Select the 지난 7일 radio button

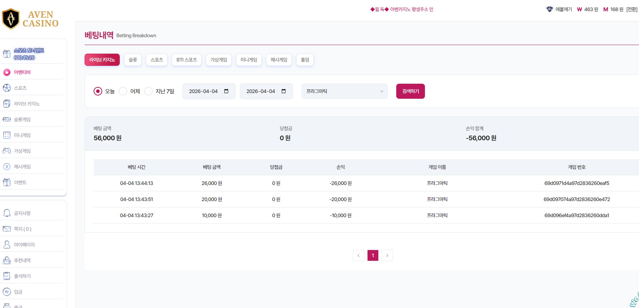pyautogui.click(x=148, y=91)
